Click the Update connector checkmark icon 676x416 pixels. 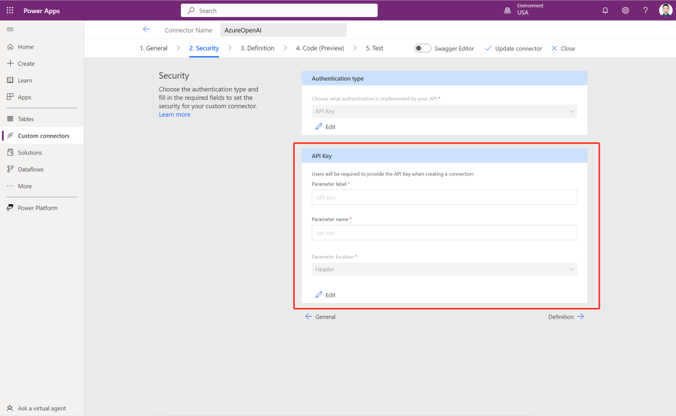pyautogui.click(x=488, y=48)
